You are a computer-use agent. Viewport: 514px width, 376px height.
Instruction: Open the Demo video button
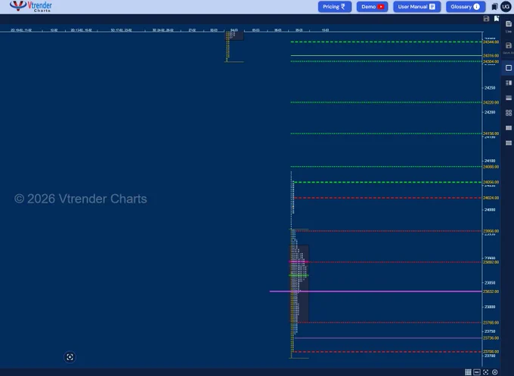(372, 7)
